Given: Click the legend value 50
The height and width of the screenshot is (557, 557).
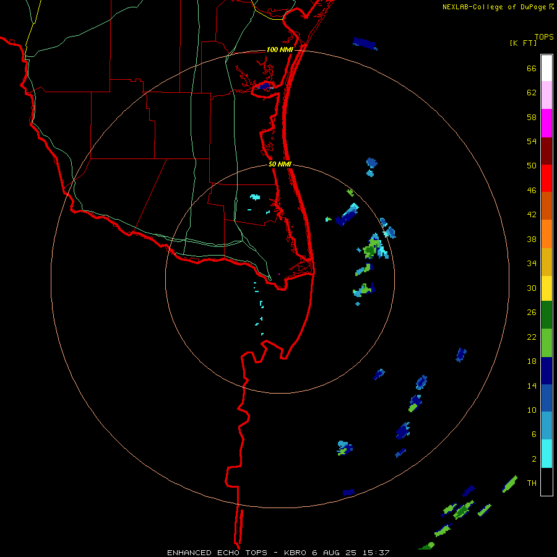Looking at the screenshot, I should 532,166.
